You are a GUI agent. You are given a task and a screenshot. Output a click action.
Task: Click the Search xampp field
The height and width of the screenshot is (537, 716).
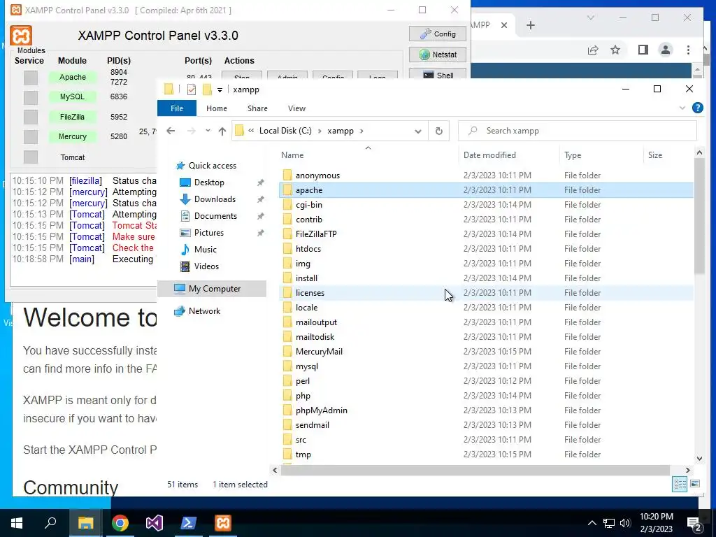[x=577, y=131]
